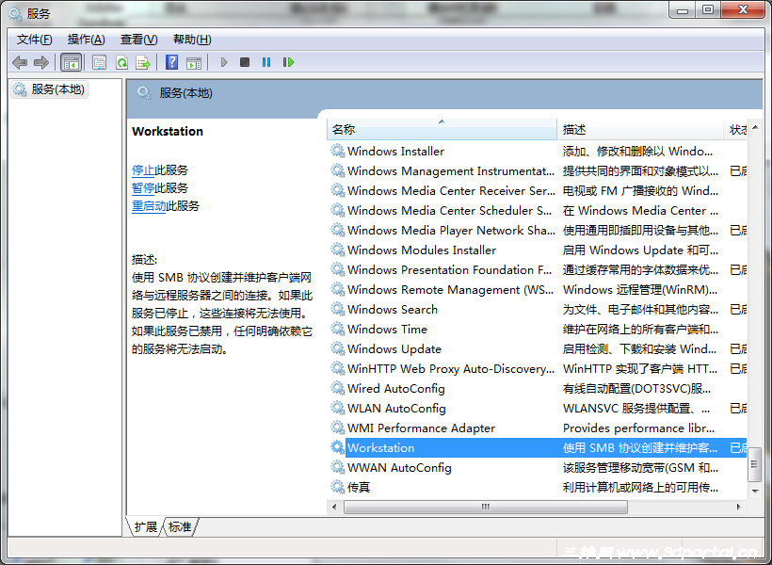Select the WWAN AutoConfig service row
This screenshot has width=772, height=565.
coord(538,467)
